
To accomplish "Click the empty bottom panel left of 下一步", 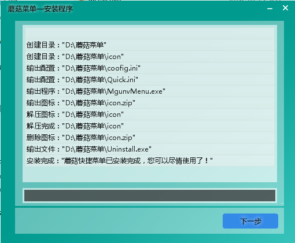I will 119,221.
